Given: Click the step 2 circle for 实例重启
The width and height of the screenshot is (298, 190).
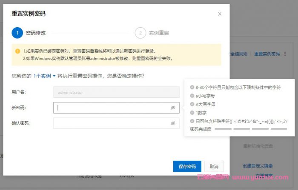Looking at the screenshot, I should point(140,33).
